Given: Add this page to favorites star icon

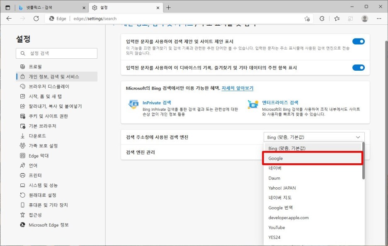Looking at the screenshot, I should [x=307, y=19].
